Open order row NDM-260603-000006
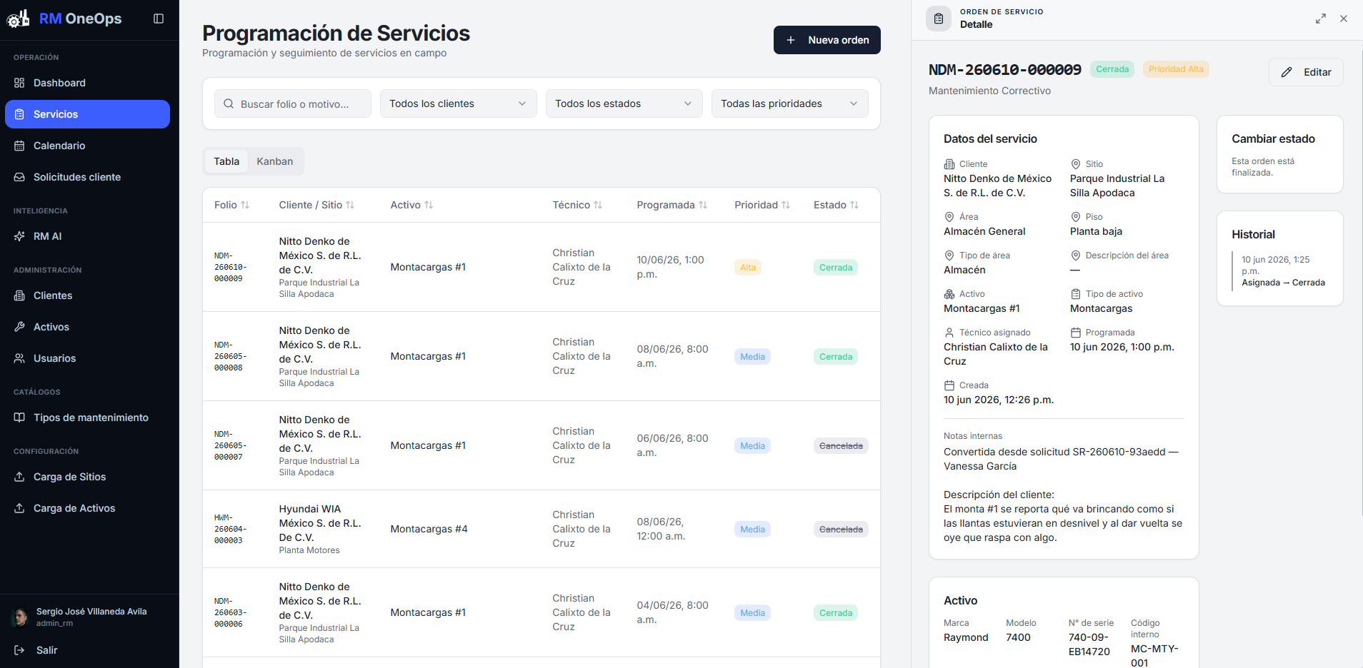Screen dimensions: 1363x668 [541, 612]
